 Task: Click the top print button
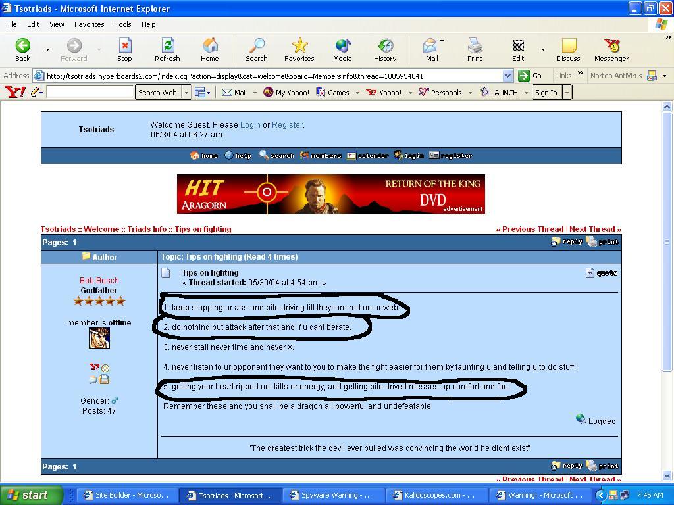603,242
